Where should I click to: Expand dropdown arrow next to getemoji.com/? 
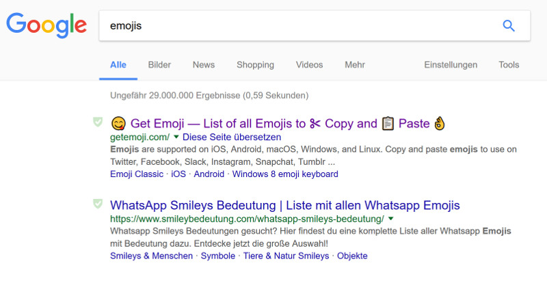click(176, 137)
